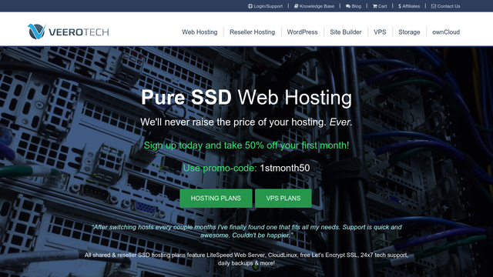Click the Blog chat bubble icon

click(348, 6)
